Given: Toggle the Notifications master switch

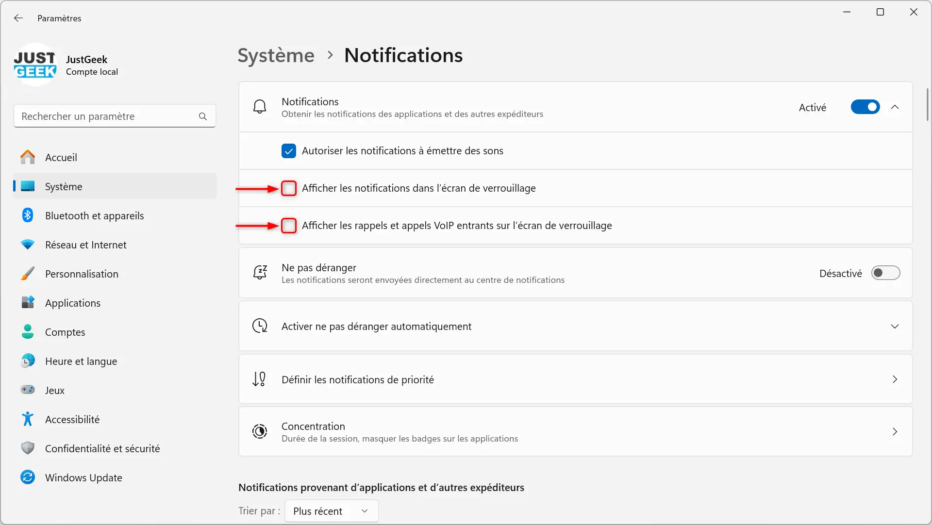Looking at the screenshot, I should pyautogui.click(x=865, y=107).
